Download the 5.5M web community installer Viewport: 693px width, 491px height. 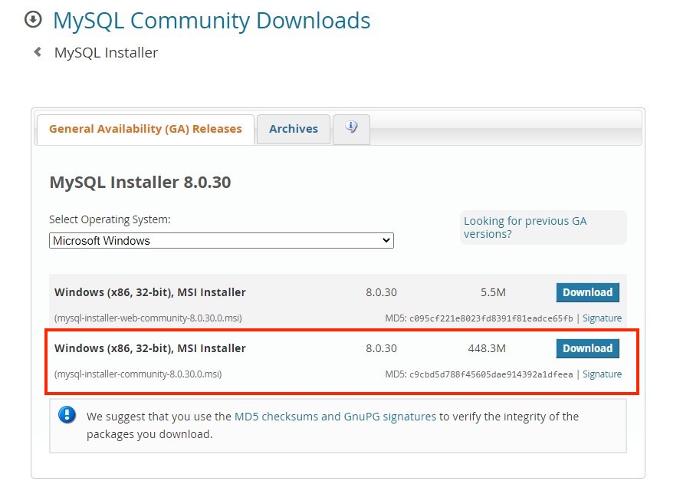click(587, 292)
